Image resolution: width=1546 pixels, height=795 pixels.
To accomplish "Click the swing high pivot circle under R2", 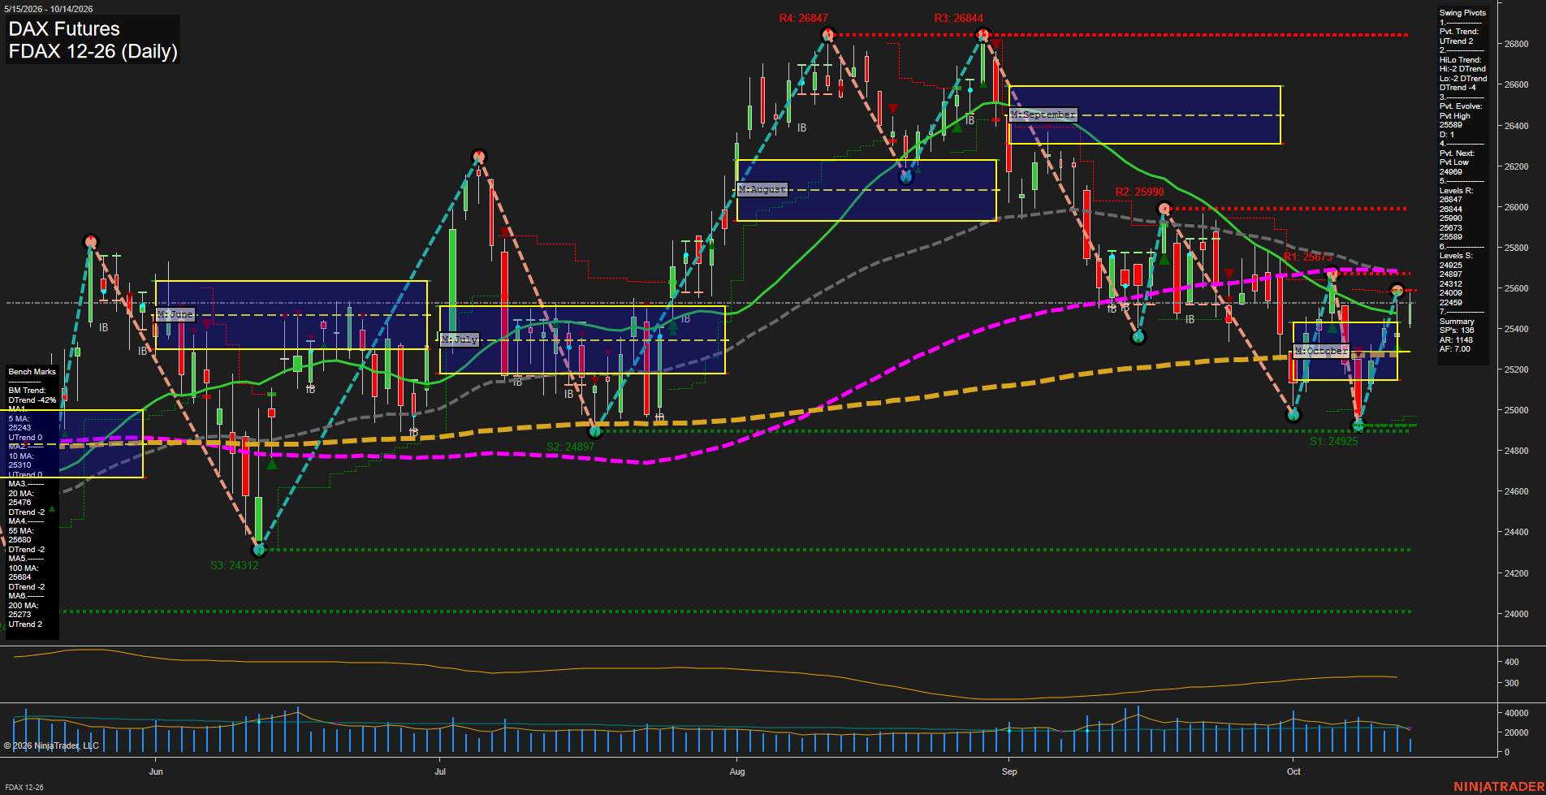I will 1164,209.
